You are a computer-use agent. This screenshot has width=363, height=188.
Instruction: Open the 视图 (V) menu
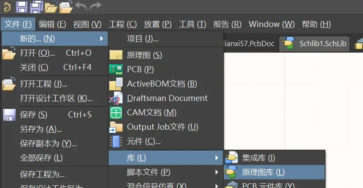(x=87, y=24)
